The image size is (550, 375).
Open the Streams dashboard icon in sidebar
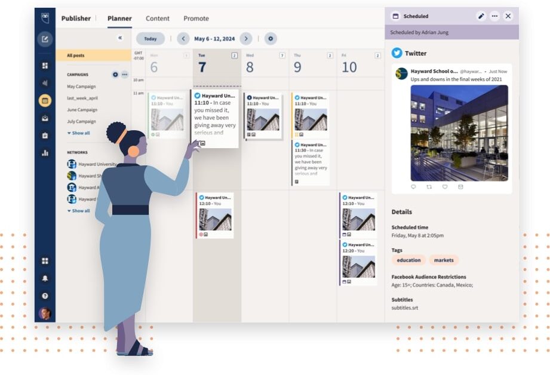point(45,66)
